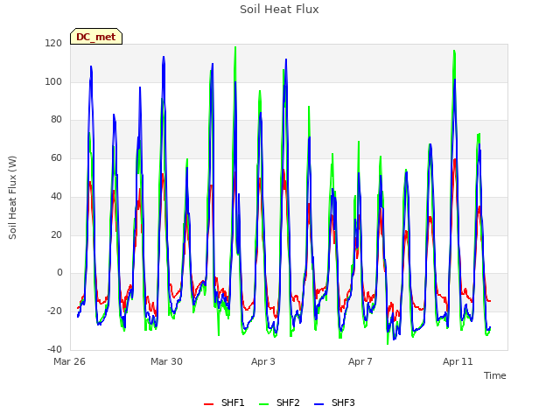Click the 60 y-axis tick label
Image resolution: width=560 pixels, height=420 pixels.
pyautogui.click(x=56, y=157)
